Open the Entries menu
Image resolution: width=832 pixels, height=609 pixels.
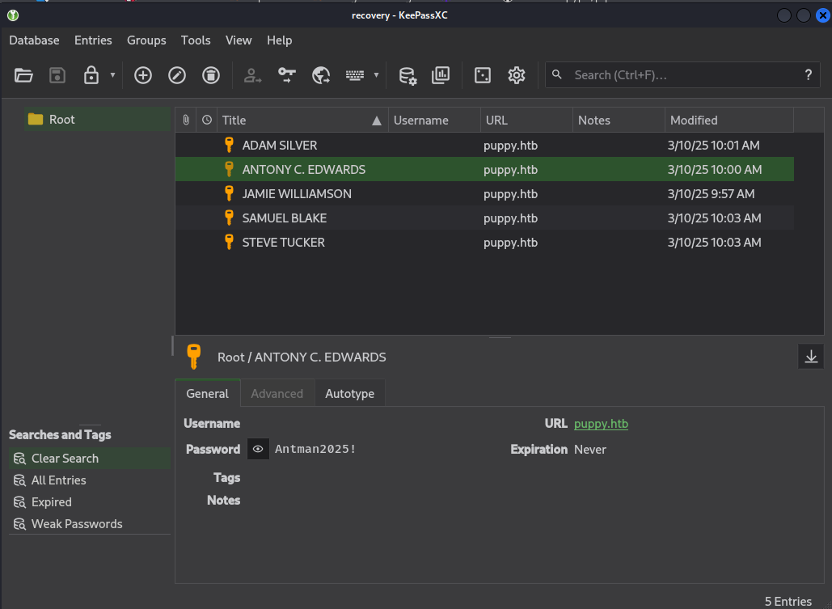click(x=93, y=40)
